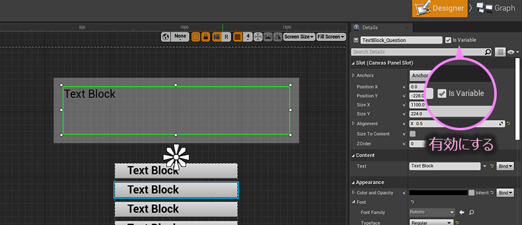This screenshot has width=522, height=225.
Task: Expand the Color and Opacity row
Action: pos(353,193)
